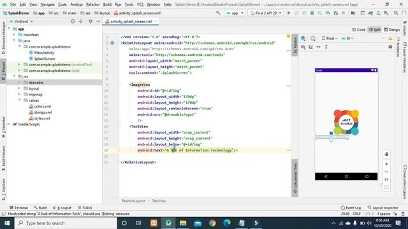
Task: Click the design warning triangle icon
Action: point(390,38)
